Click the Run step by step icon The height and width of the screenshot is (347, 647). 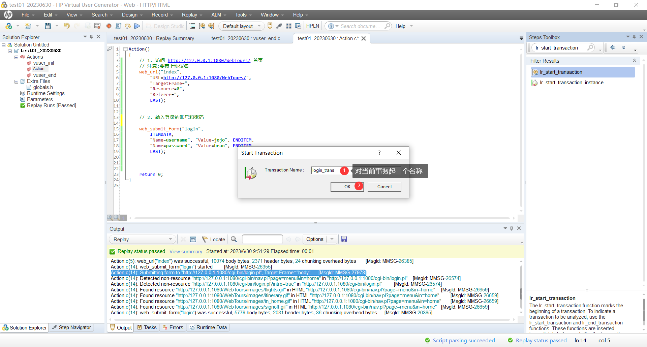coord(128,26)
